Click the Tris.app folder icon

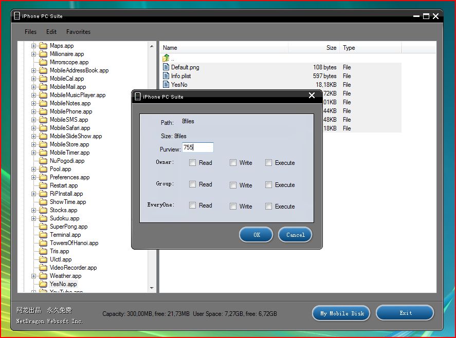tap(43, 251)
